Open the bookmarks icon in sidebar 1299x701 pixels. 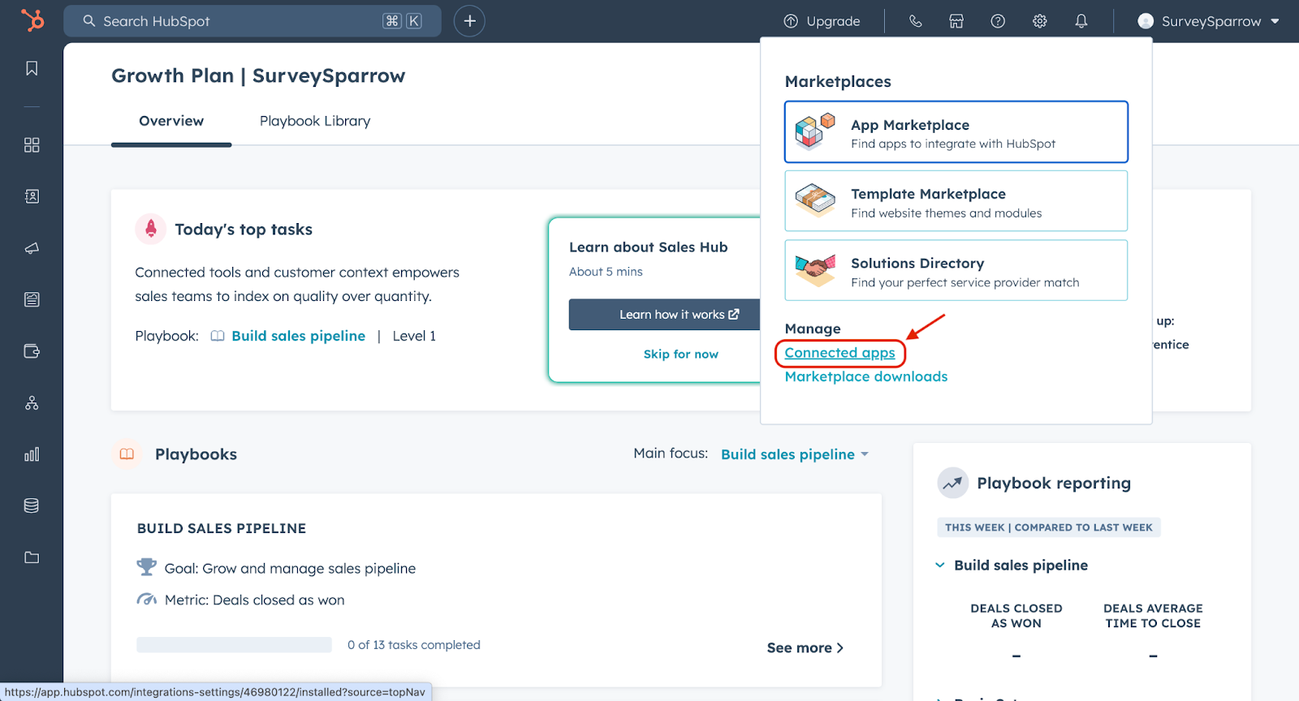click(32, 68)
